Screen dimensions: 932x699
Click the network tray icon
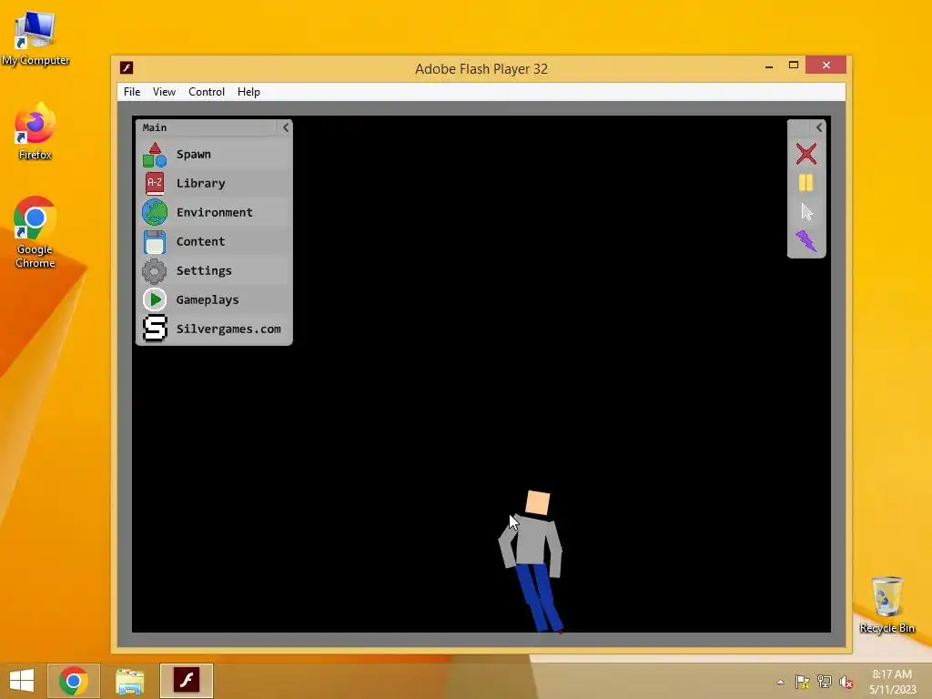(825, 682)
